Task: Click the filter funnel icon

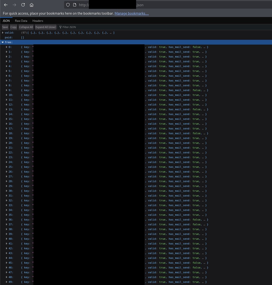Action: 60,27
